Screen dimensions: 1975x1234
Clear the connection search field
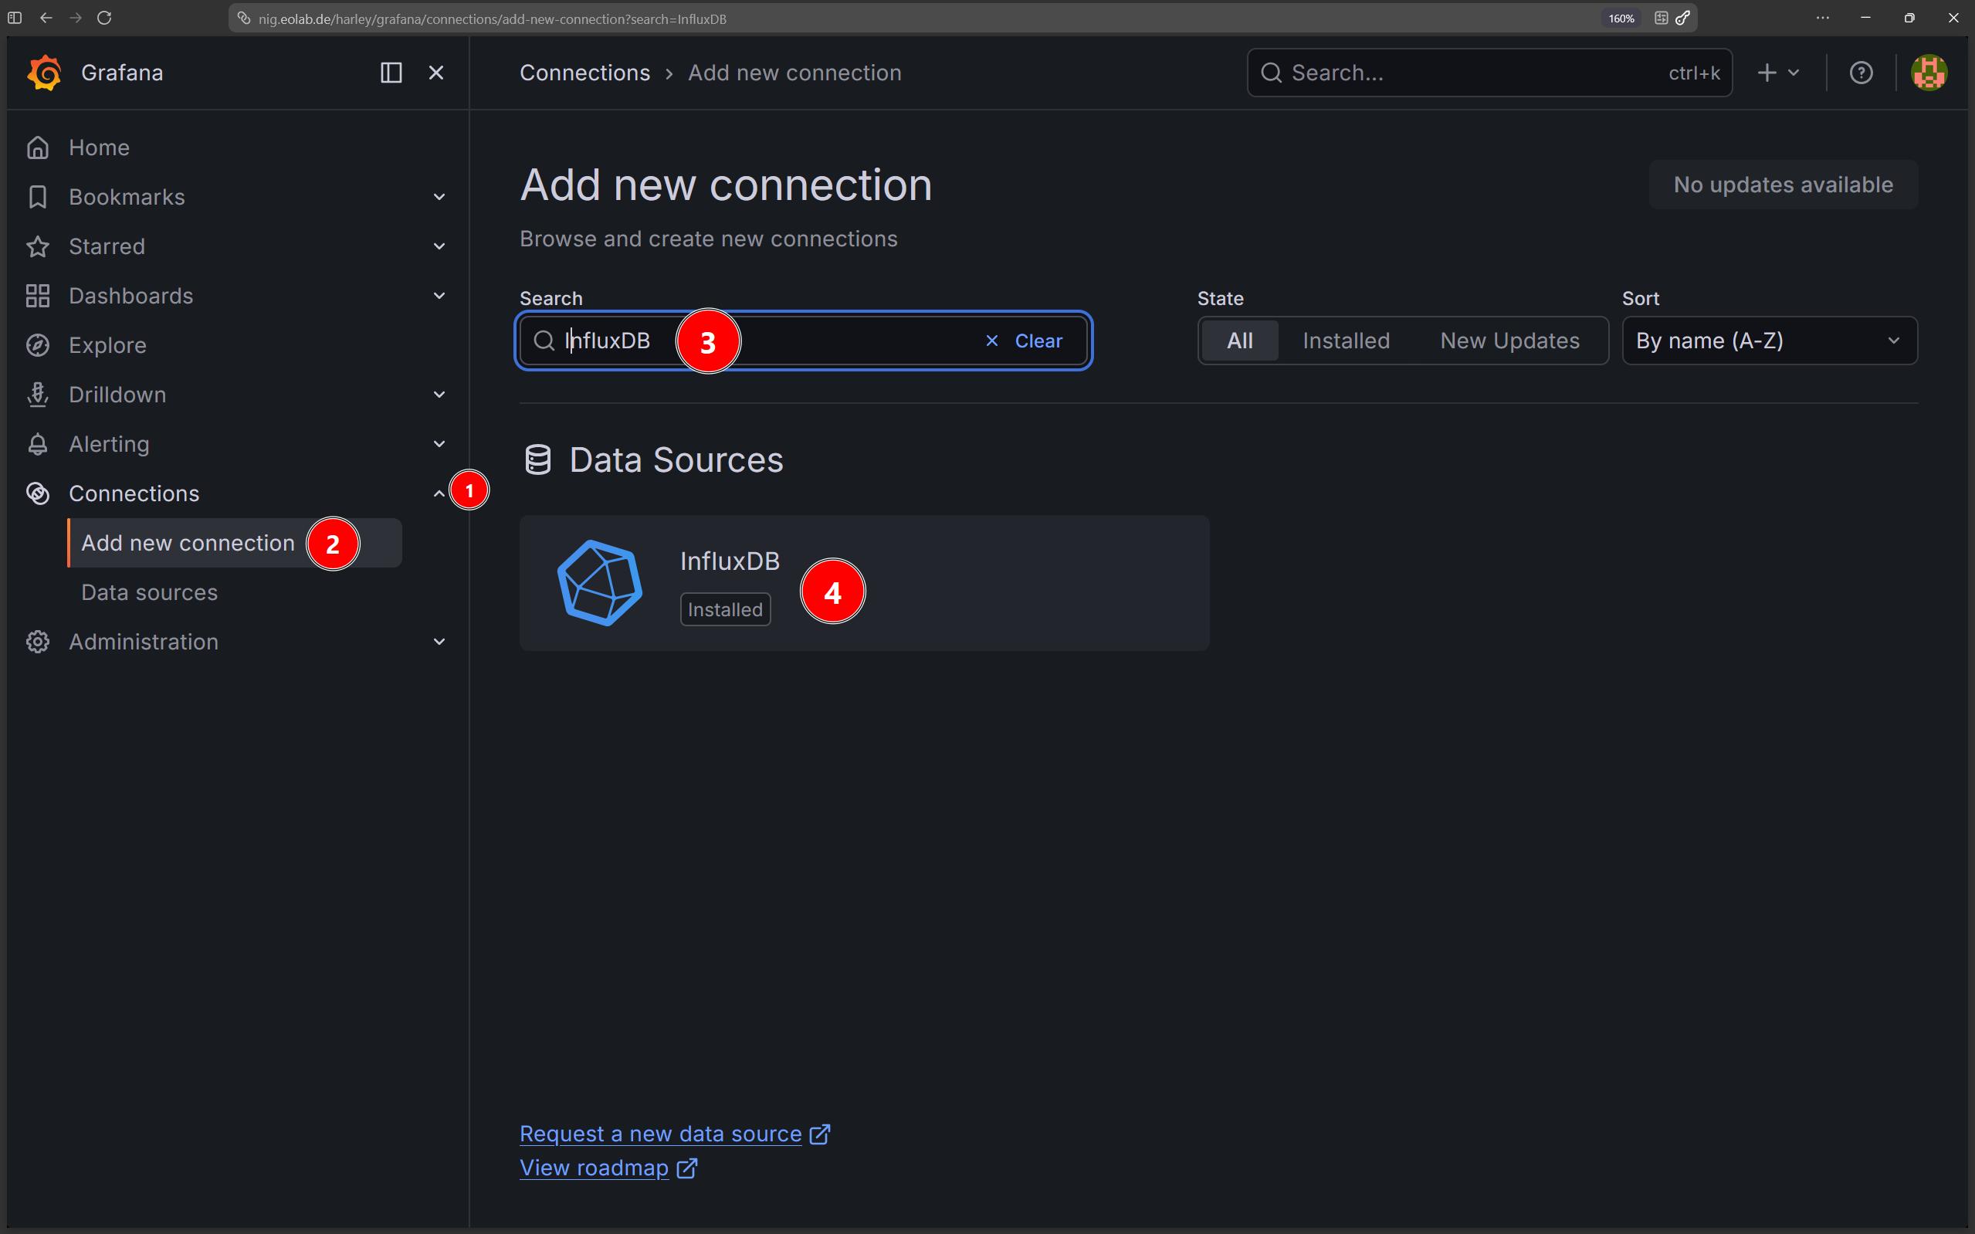point(1024,341)
